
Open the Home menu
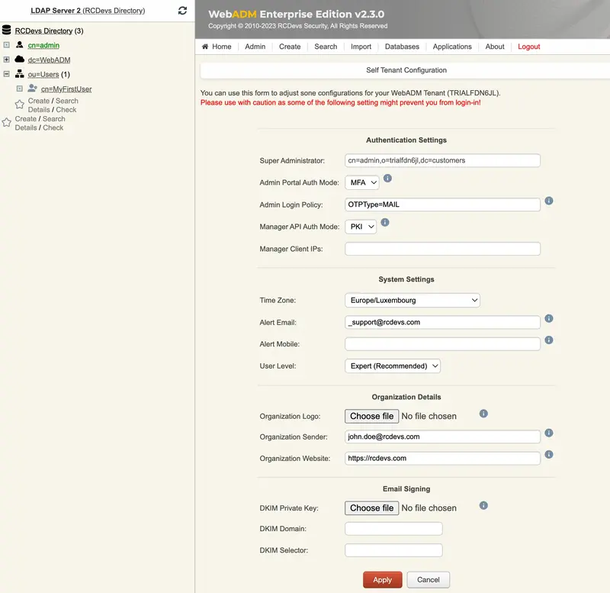click(x=221, y=47)
